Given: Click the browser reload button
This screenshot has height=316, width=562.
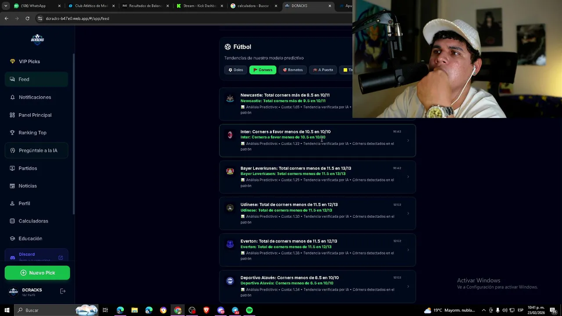Looking at the screenshot, I should coord(27,18).
